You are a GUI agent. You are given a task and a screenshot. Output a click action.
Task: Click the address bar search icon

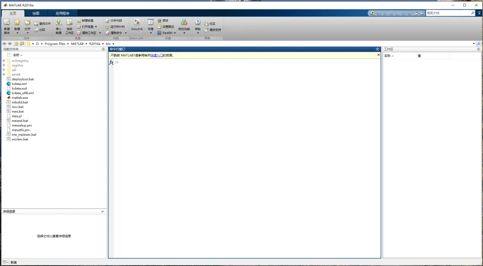[479, 44]
